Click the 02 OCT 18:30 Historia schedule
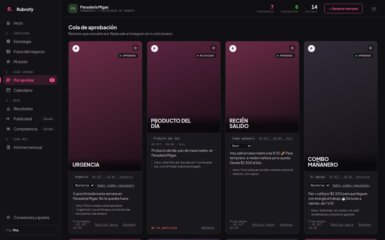 [112, 177]
